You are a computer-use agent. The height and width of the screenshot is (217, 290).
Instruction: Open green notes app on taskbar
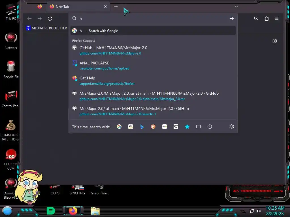coord(51,211)
